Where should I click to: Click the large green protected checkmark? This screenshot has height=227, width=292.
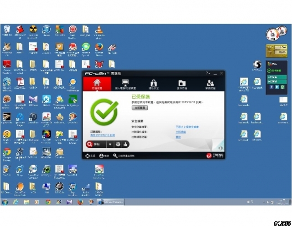(104, 112)
